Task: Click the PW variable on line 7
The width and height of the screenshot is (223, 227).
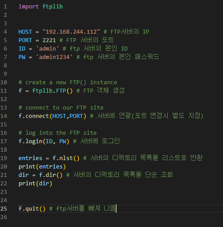Action: coord(22,57)
